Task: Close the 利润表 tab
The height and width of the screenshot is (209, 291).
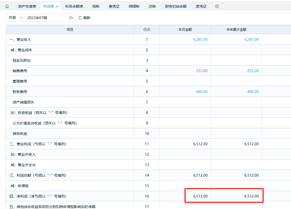Action: click(57, 7)
